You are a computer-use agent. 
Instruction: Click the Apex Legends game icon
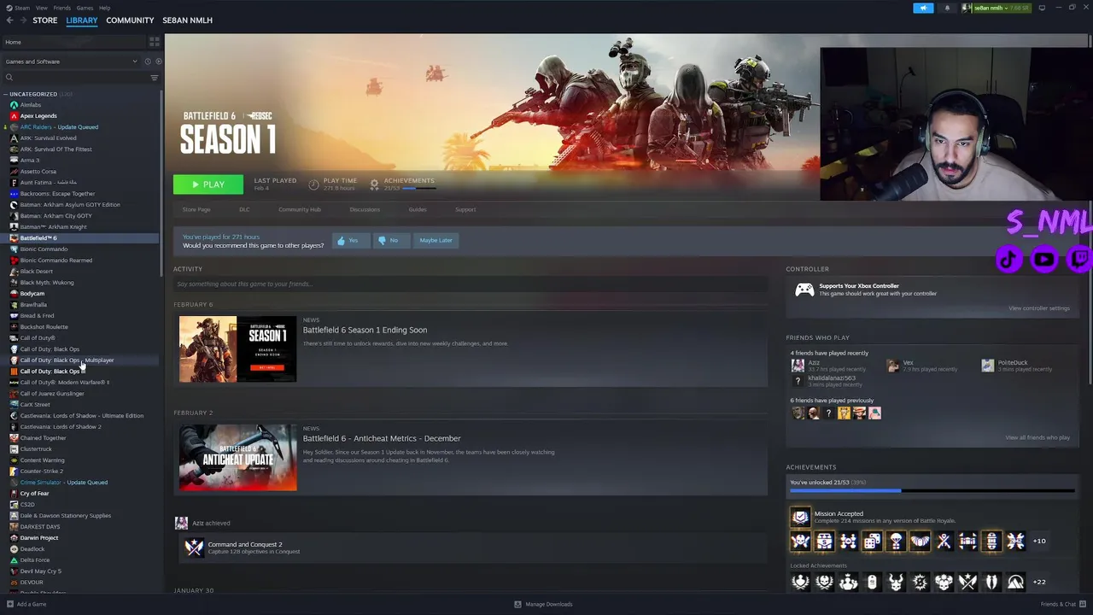click(14, 116)
